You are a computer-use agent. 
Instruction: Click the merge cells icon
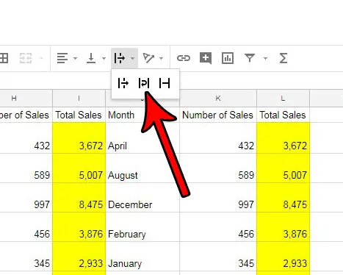(26, 58)
